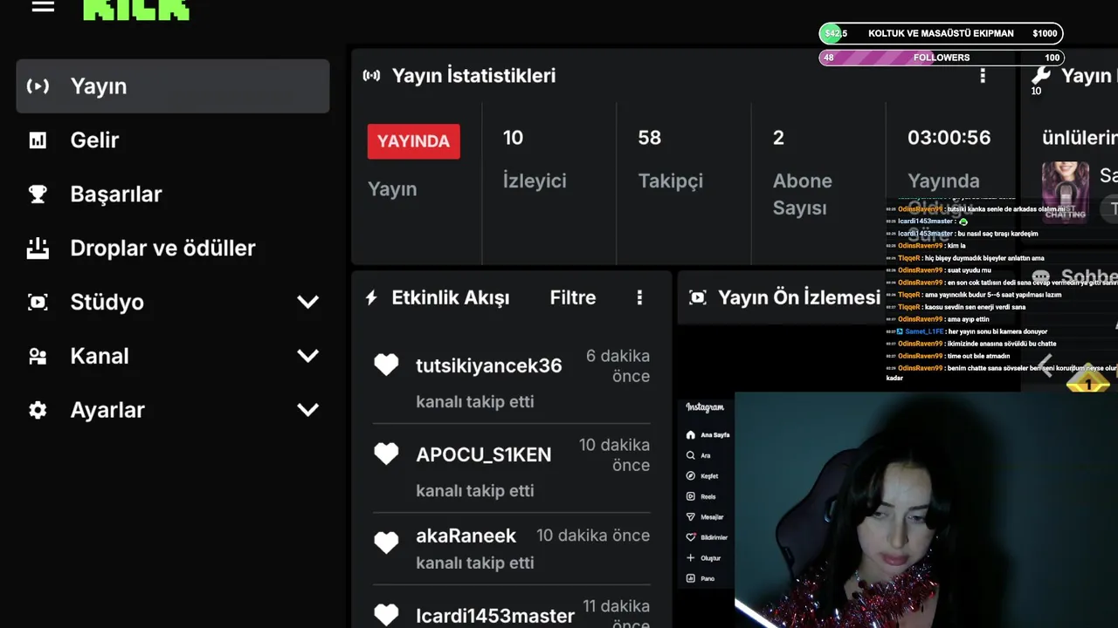Click the Kick logo
This screenshot has width=1118, height=628.
136,9
